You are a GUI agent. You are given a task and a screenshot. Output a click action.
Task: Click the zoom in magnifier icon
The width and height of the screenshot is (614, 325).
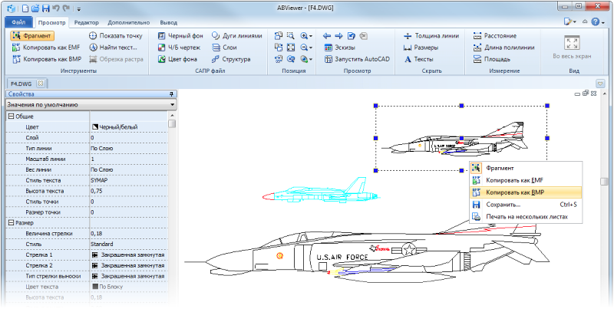(304, 35)
